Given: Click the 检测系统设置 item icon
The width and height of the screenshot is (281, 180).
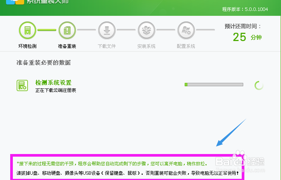Looking at the screenshot, I should tap(22, 85).
